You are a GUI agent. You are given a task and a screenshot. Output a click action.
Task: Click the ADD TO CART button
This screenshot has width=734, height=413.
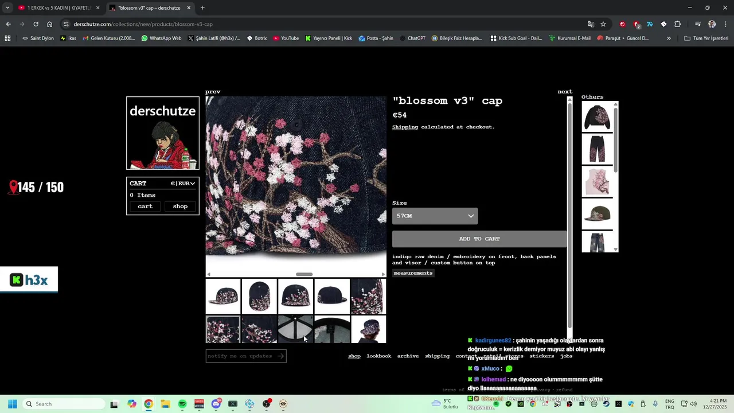[479, 239]
